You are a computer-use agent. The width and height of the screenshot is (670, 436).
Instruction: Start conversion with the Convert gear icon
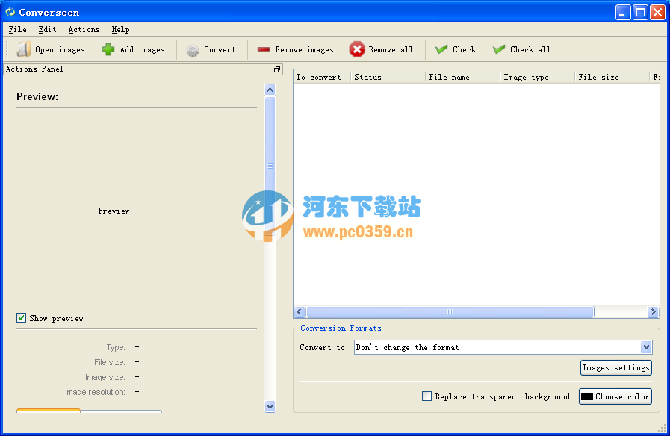tap(193, 49)
